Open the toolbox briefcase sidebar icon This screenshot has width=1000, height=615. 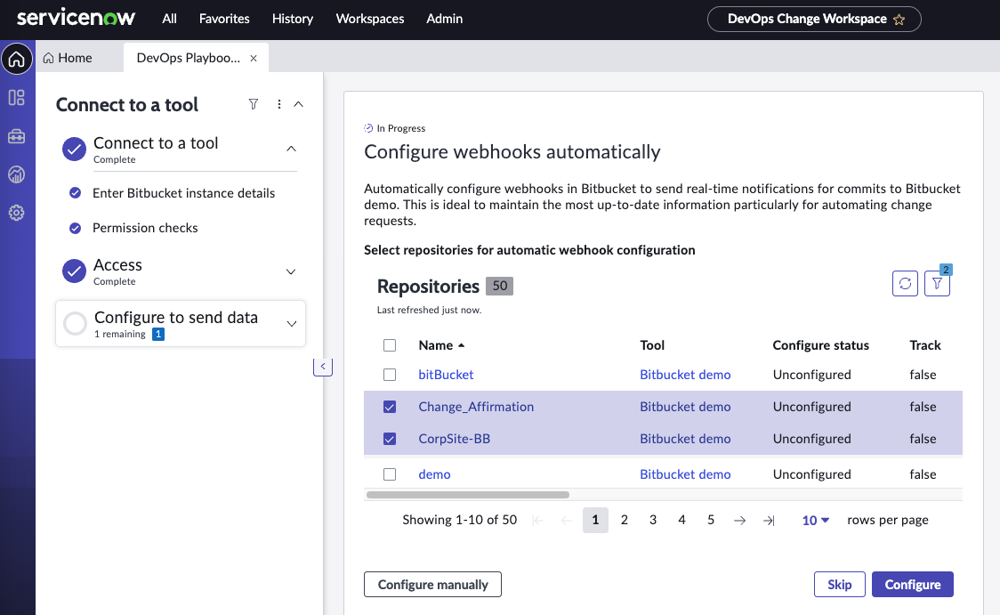[x=17, y=136]
